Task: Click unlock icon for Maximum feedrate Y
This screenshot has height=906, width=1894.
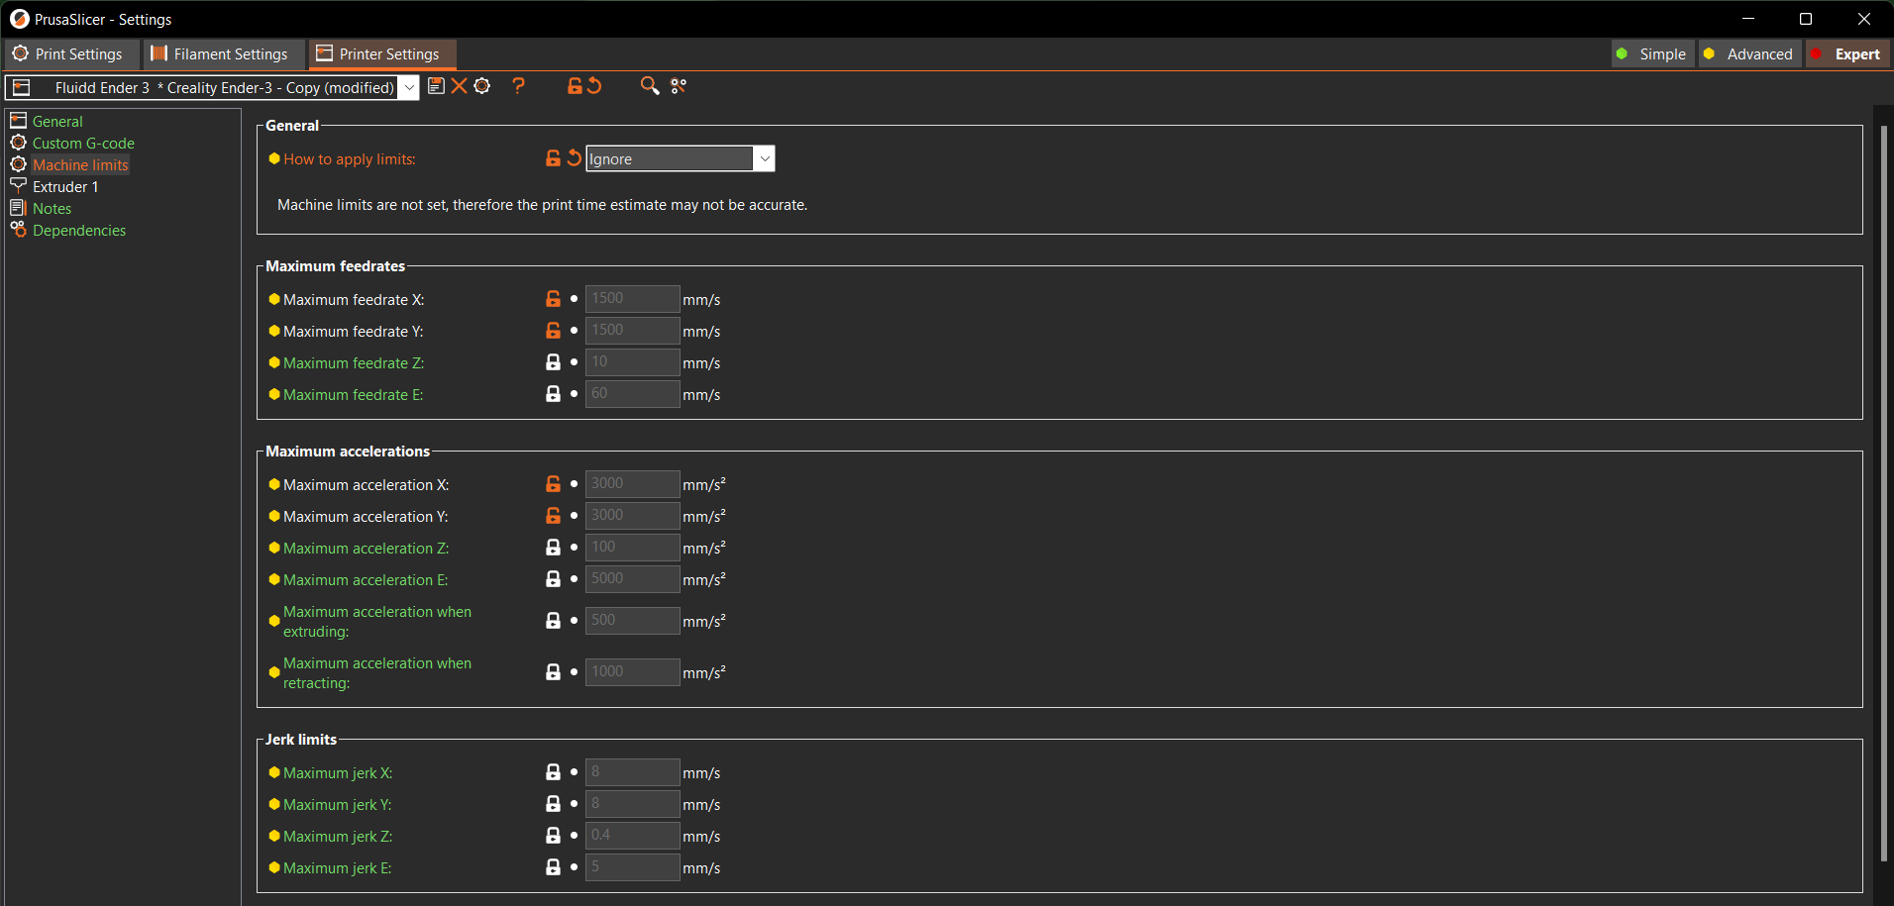Action: [553, 331]
